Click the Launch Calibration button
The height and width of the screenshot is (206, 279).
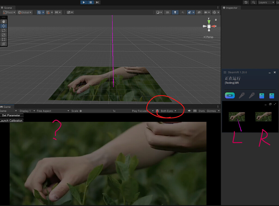point(11,121)
